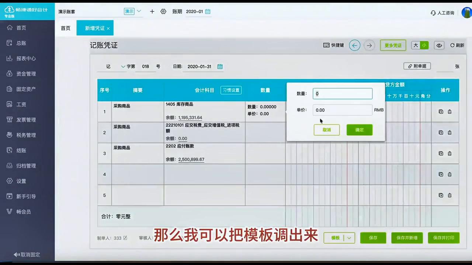The width and height of the screenshot is (472, 265).
Task: Toggle the eye preview icon
Action: 439,45
